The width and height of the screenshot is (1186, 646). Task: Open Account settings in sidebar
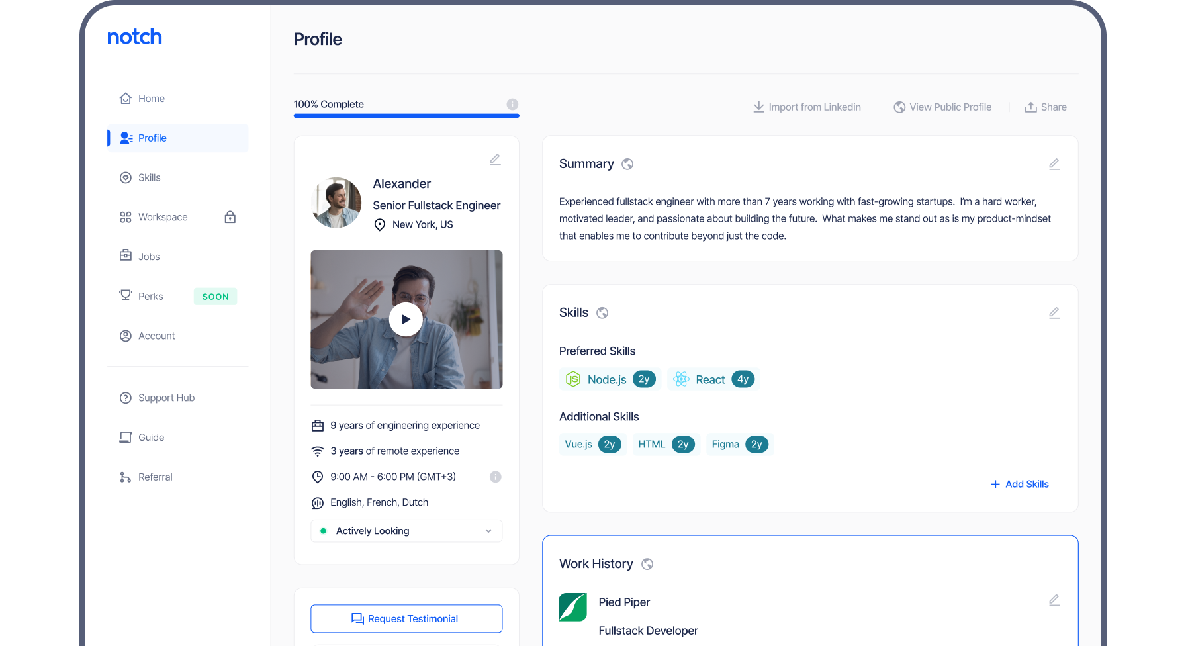[156, 336]
